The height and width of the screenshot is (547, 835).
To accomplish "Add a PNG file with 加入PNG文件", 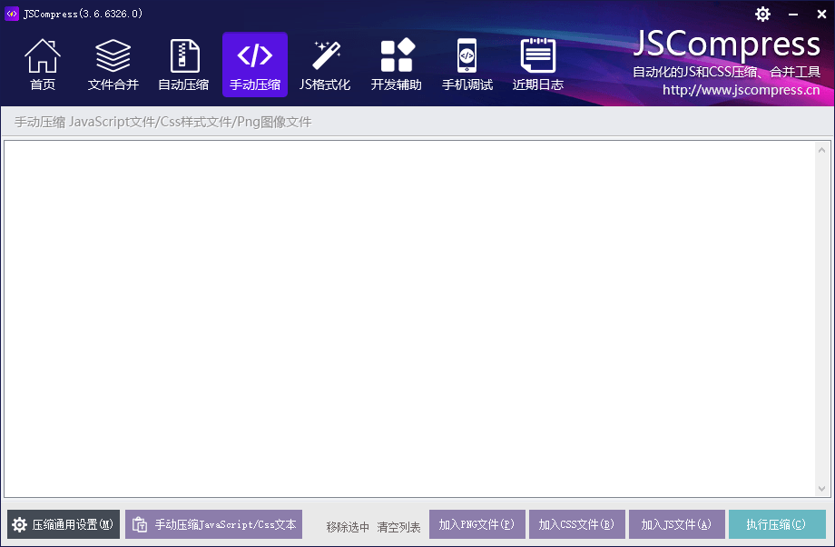I will 477,524.
